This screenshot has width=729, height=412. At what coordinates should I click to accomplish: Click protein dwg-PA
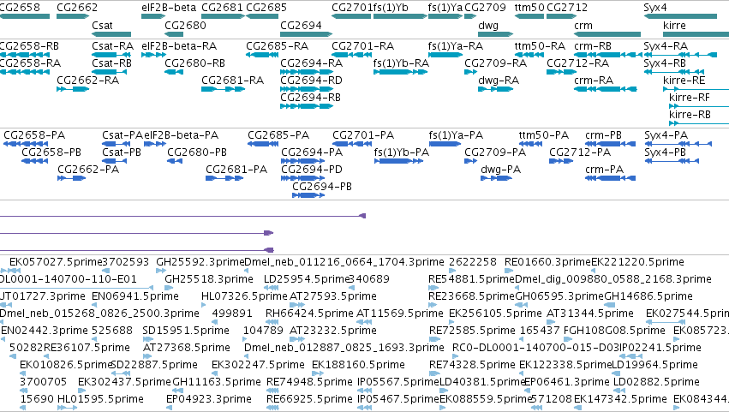coord(497,178)
